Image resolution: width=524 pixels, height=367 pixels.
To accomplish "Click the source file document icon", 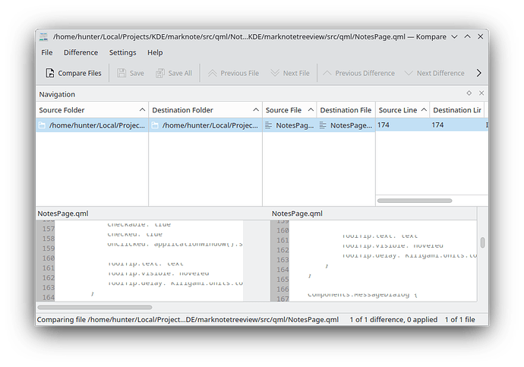I will tap(268, 125).
